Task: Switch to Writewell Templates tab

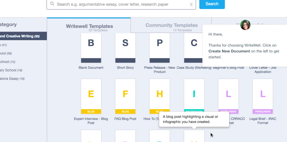Action: (x=89, y=26)
